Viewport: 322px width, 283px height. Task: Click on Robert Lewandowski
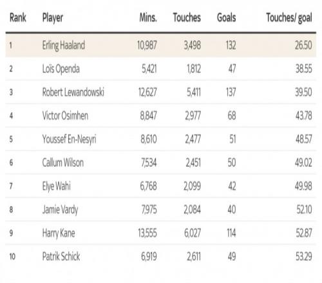coord(73,92)
